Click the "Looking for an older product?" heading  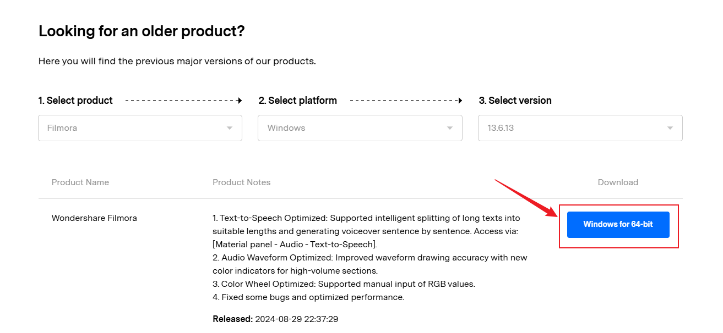[142, 31]
